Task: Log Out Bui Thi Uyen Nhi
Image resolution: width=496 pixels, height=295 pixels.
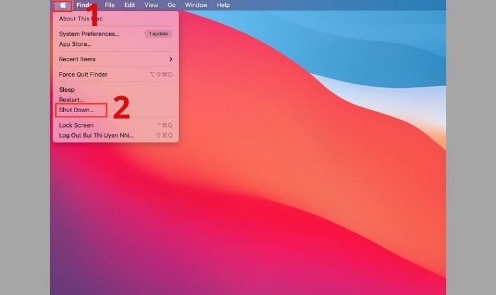Action: 96,135
